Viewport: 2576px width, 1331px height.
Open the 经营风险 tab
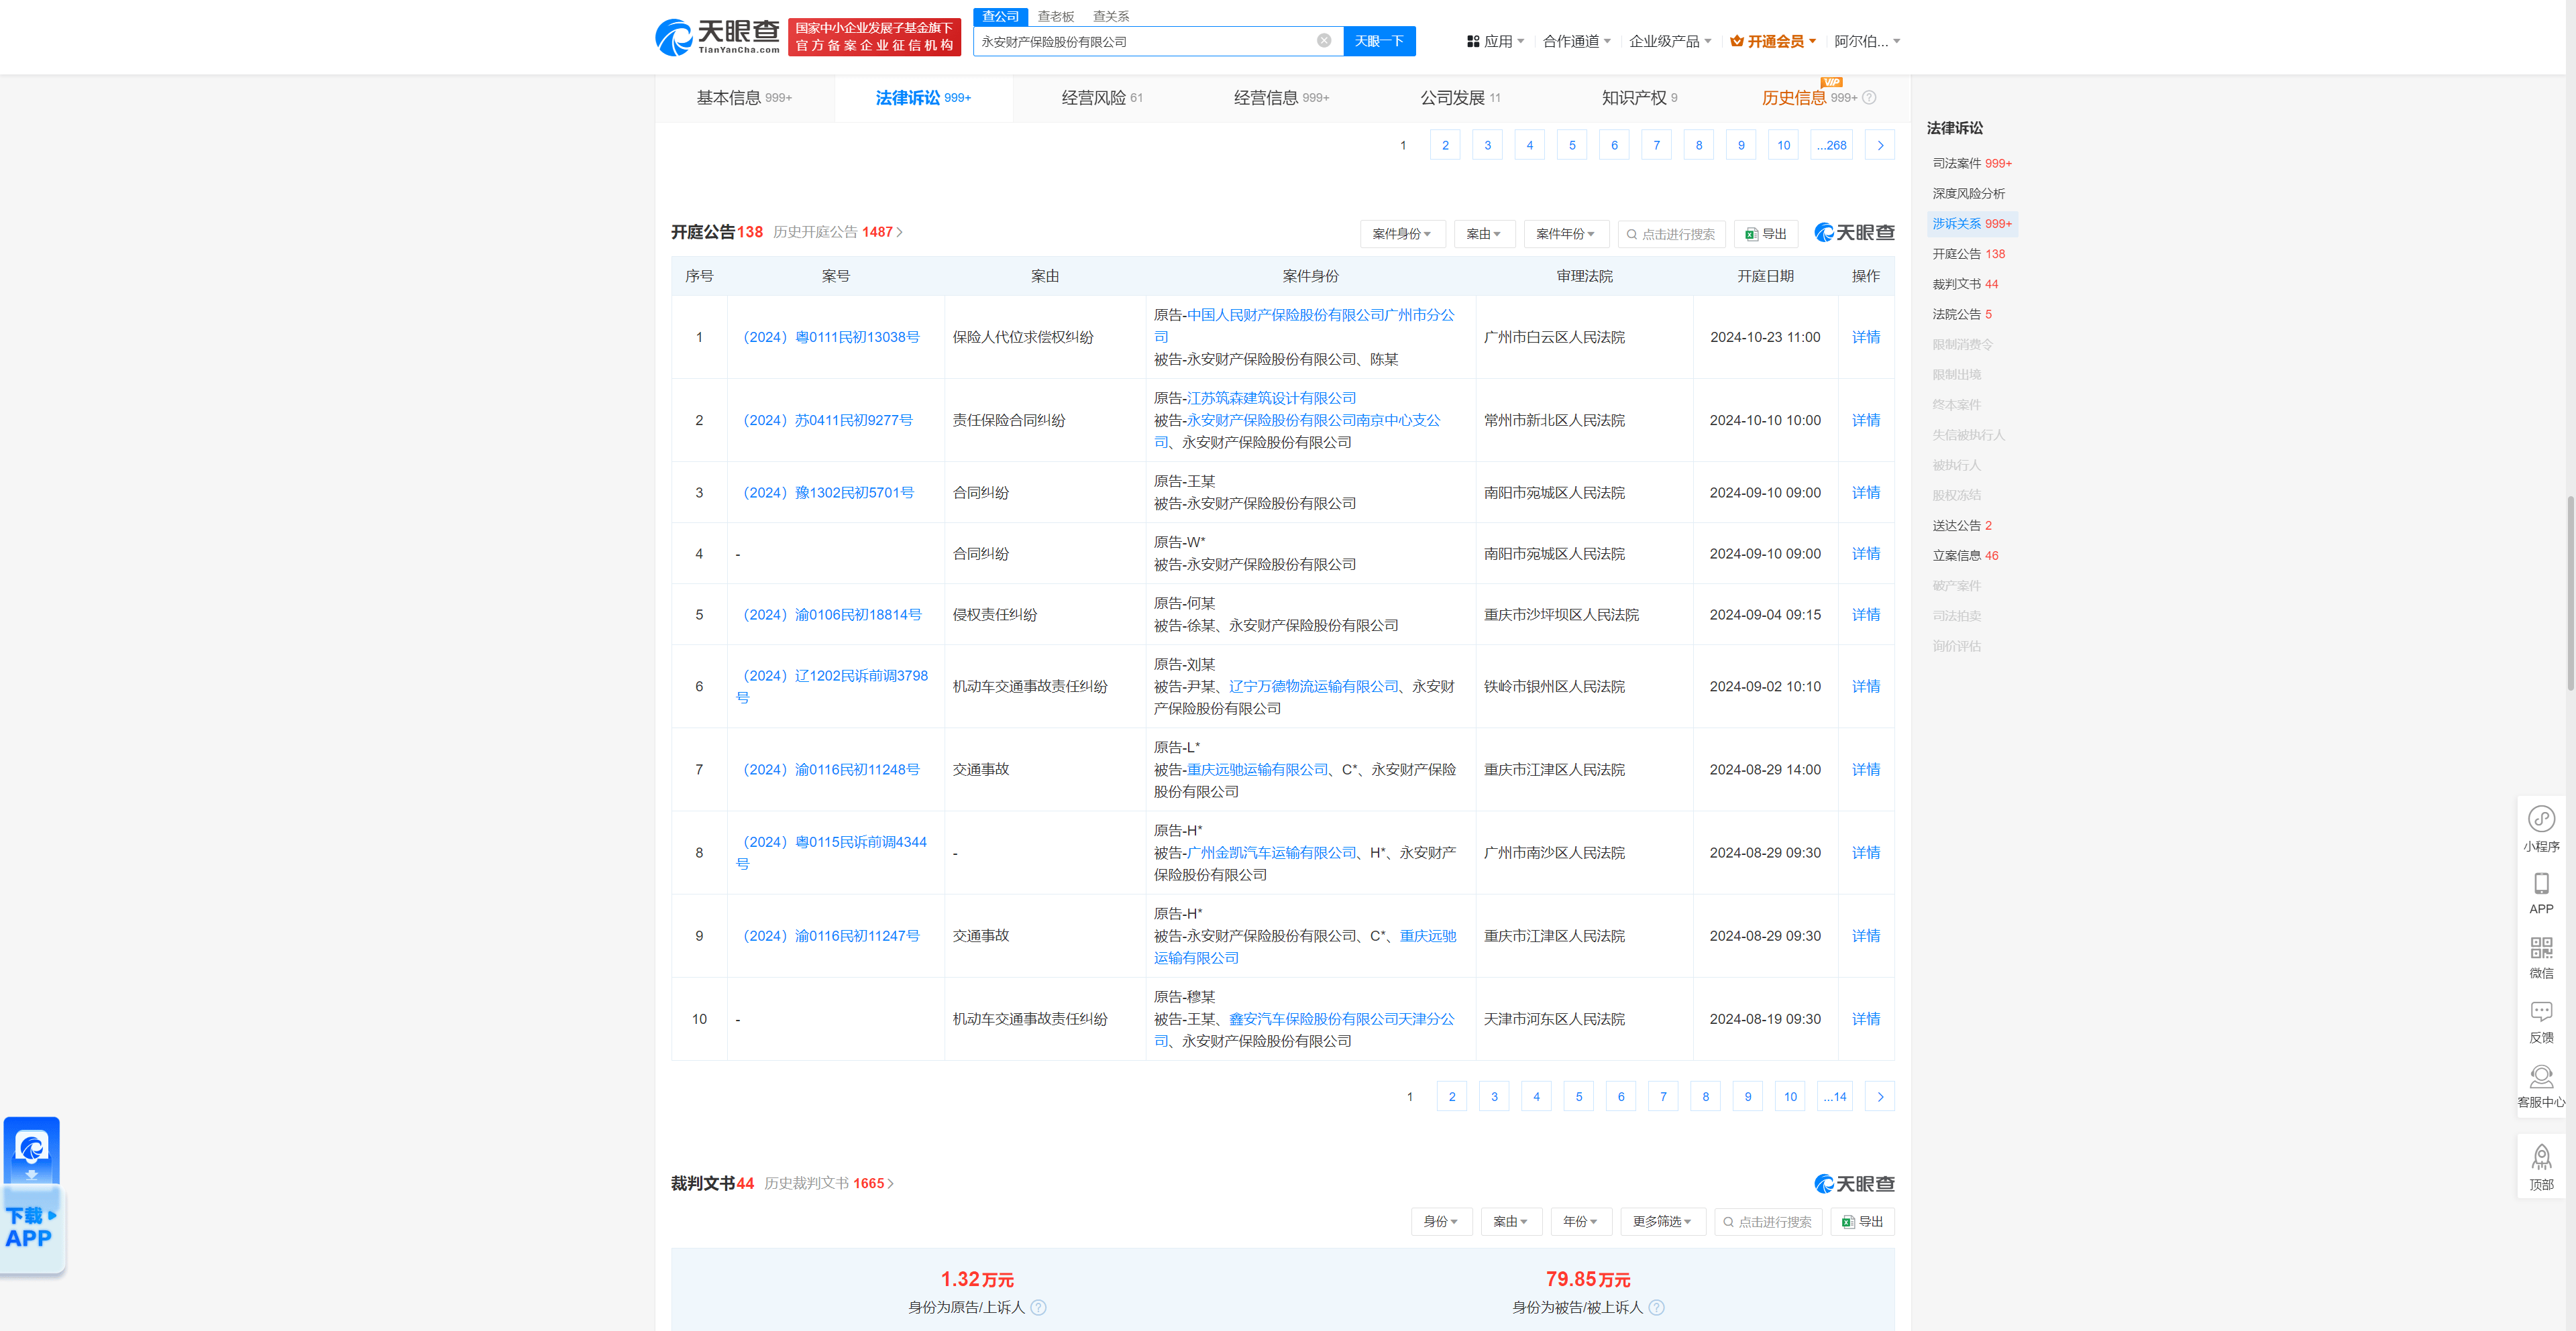tap(1101, 98)
